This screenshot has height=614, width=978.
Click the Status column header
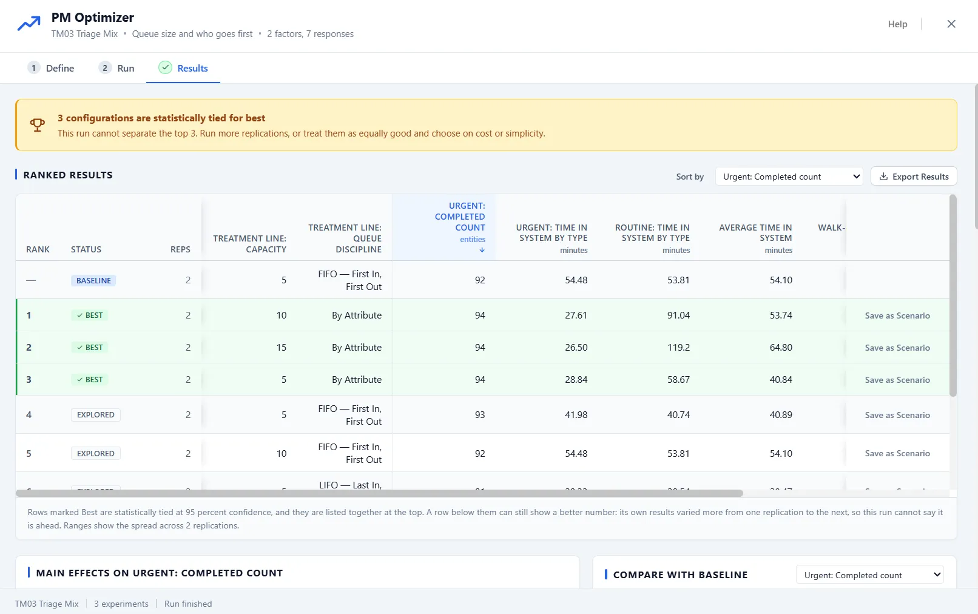click(86, 249)
